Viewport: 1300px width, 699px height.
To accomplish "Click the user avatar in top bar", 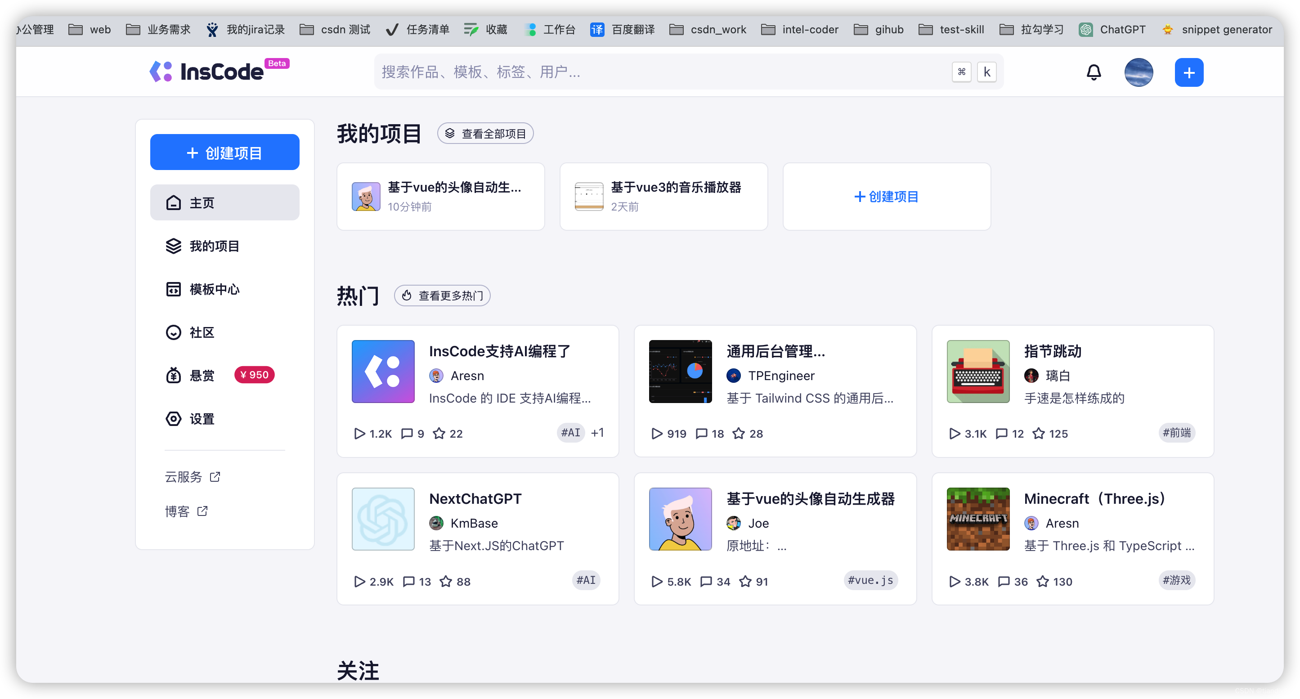I will 1139,72.
